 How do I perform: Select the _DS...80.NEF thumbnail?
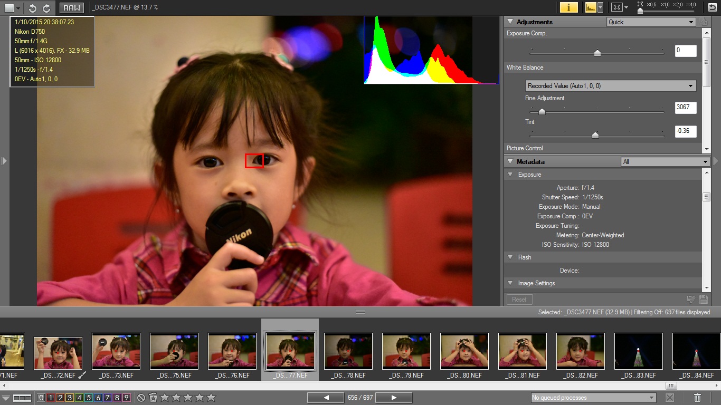[x=464, y=351]
